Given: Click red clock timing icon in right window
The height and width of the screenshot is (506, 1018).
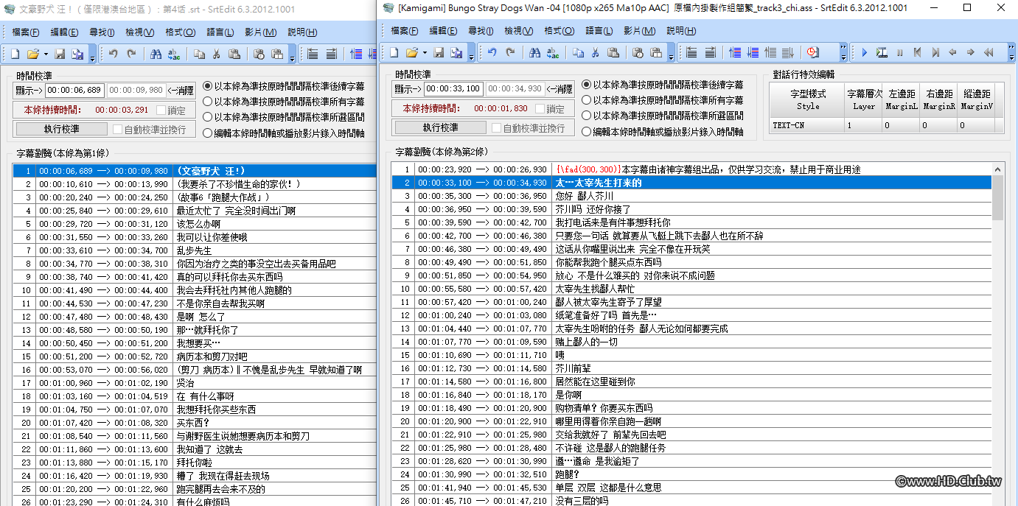Looking at the screenshot, I should [x=813, y=52].
